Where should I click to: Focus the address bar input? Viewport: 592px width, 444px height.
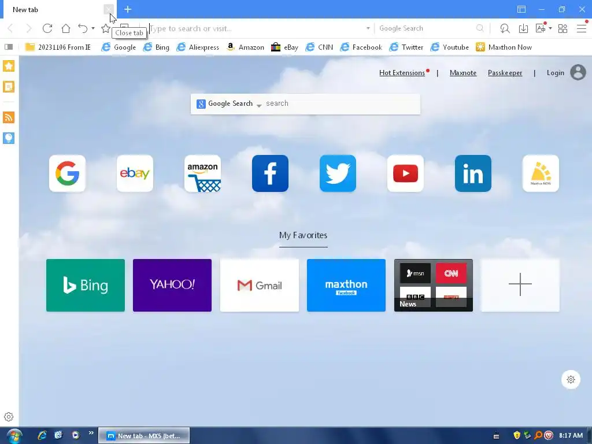[x=257, y=28]
